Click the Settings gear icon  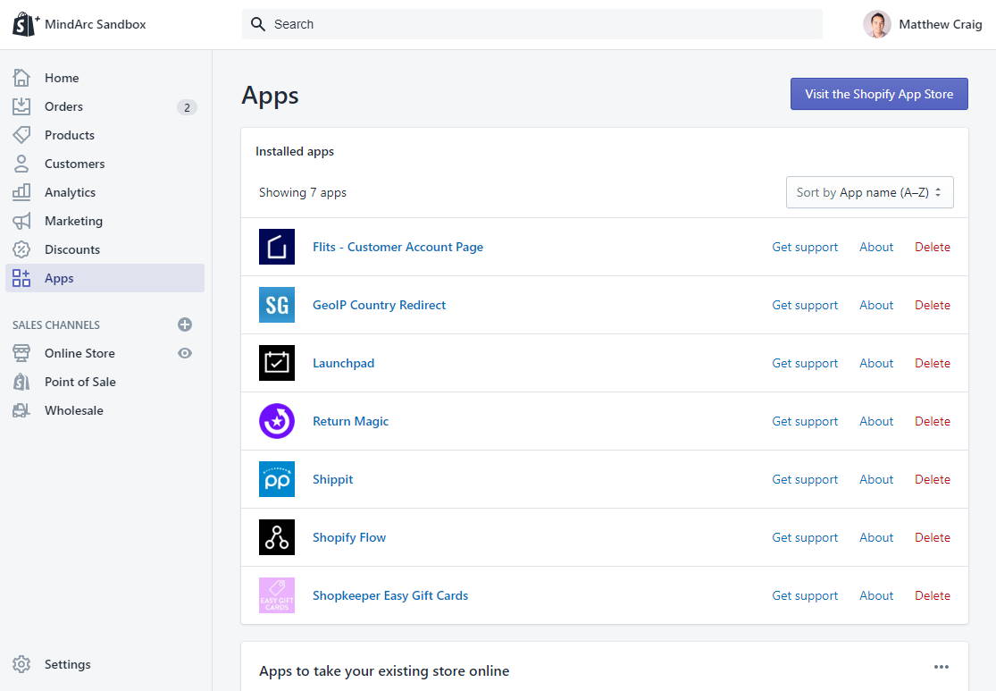[21, 663]
